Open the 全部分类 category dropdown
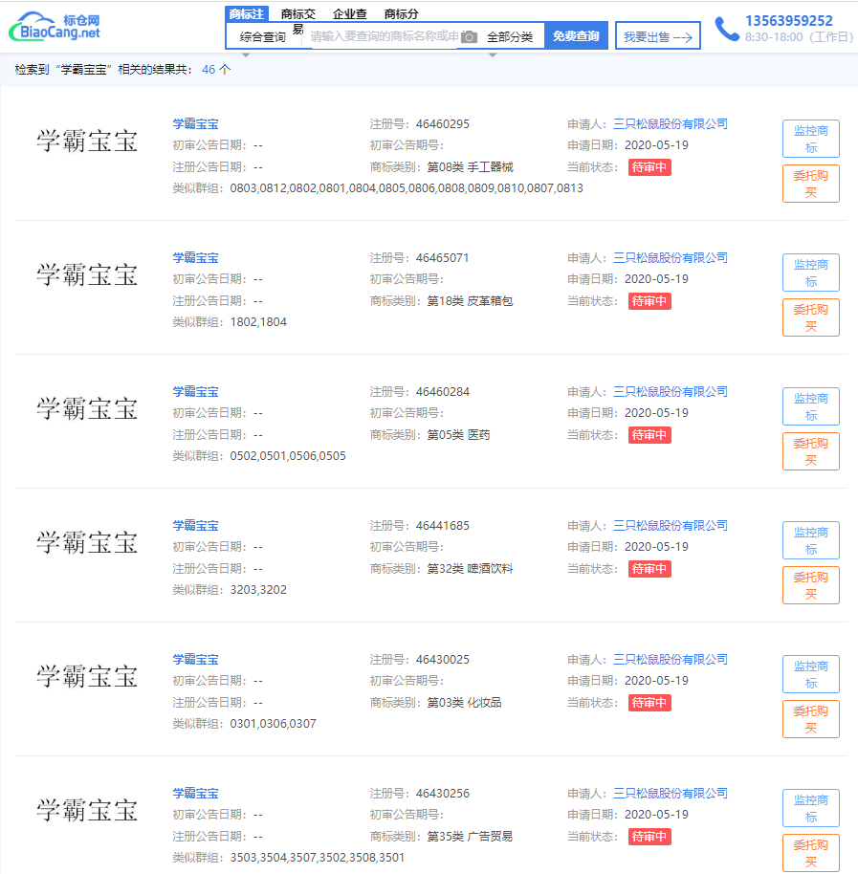Image resolution: width=858 pixels, height=874 pixels. [x=510, y=36]
